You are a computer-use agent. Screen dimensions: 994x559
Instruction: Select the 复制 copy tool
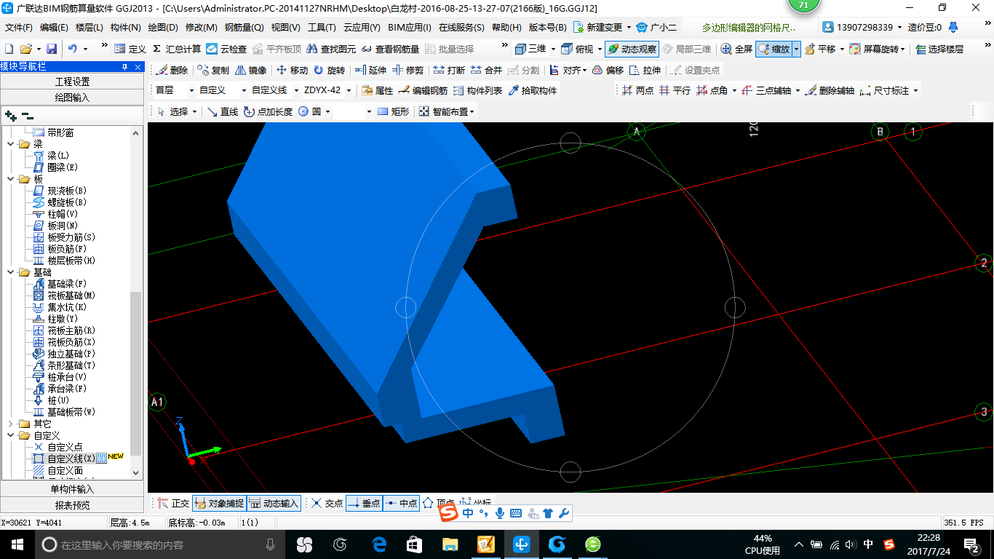tap(212, 70)
